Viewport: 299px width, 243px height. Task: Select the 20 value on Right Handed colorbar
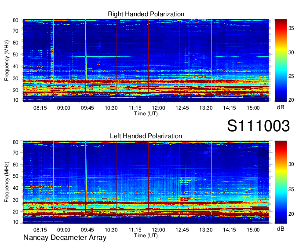tap(291, 100)
